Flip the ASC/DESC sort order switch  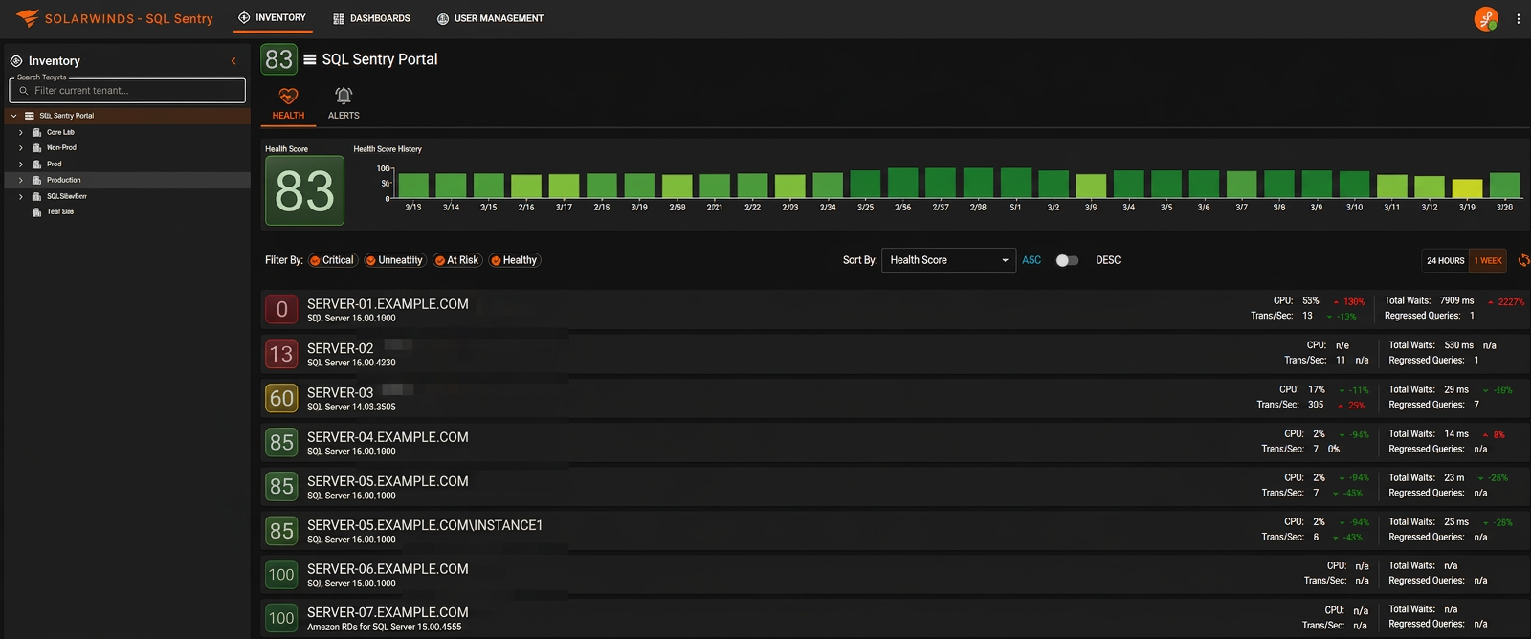(x=1067, y=260)
